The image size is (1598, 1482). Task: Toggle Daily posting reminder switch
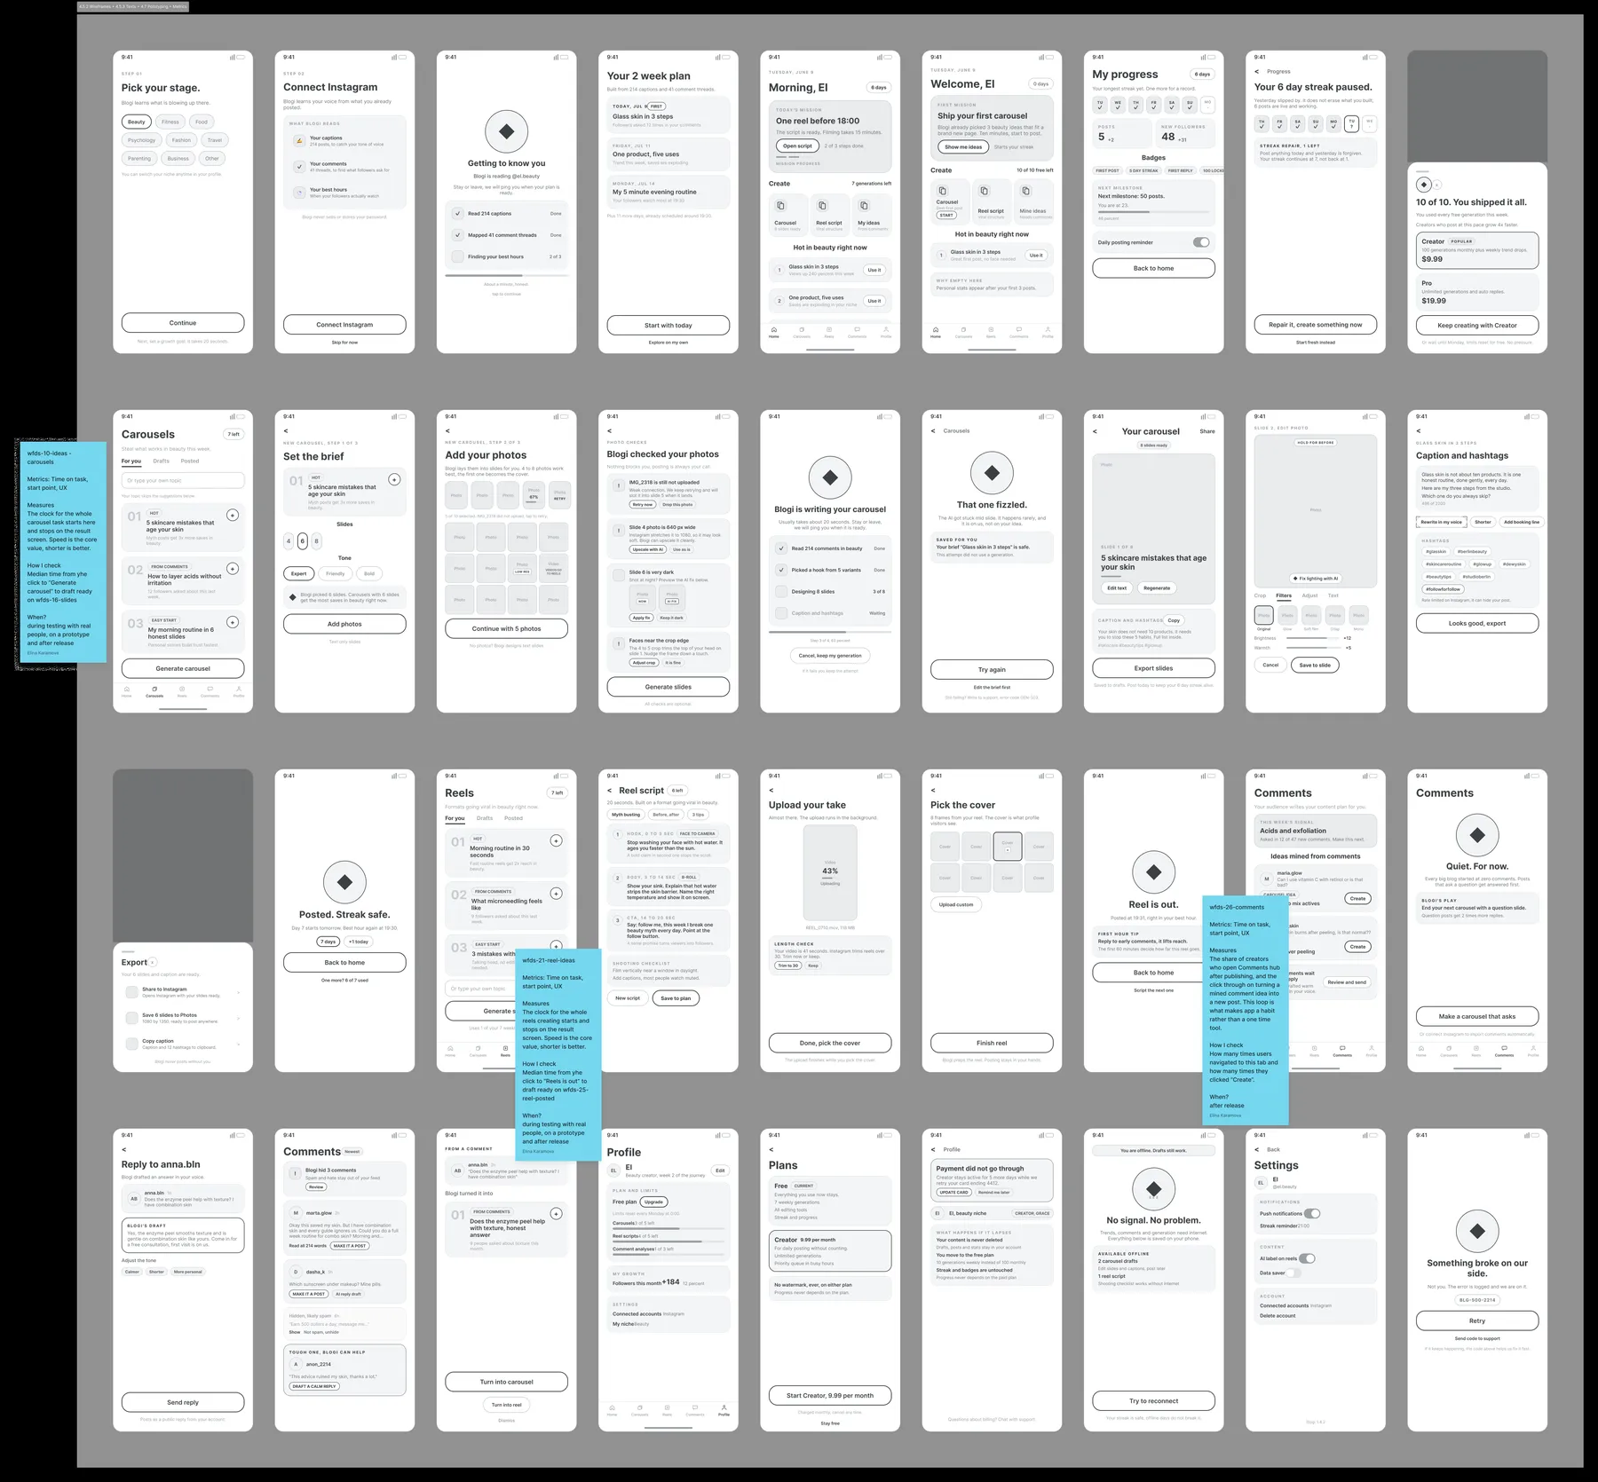(1201, 242)
